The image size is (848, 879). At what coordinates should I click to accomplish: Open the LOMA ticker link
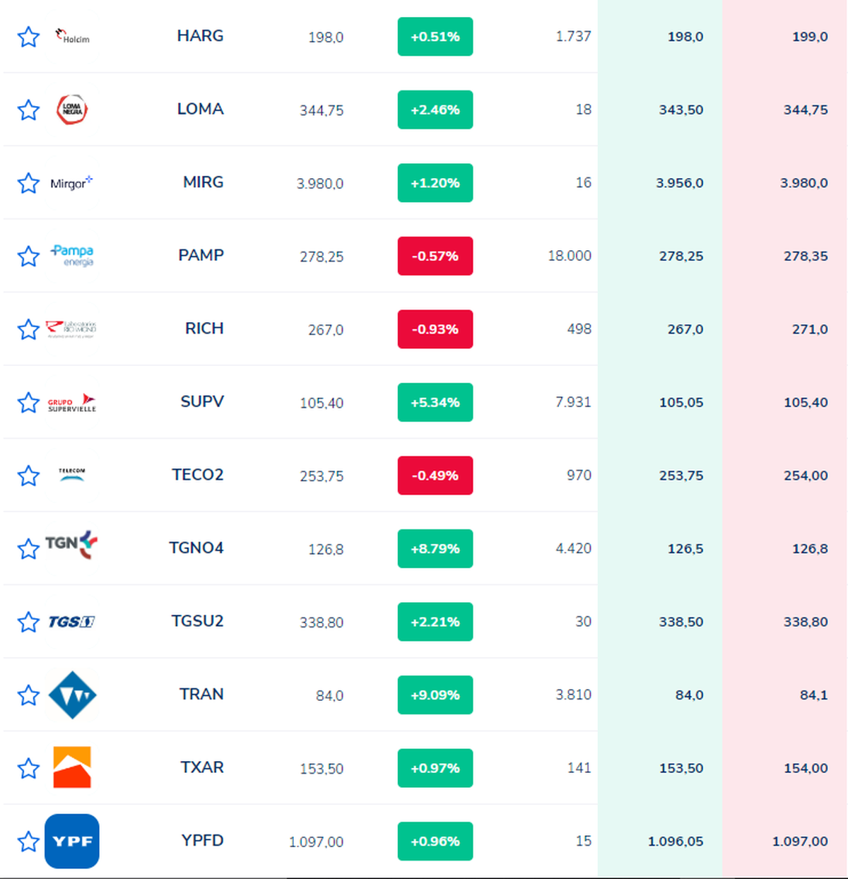click(200, 109)
